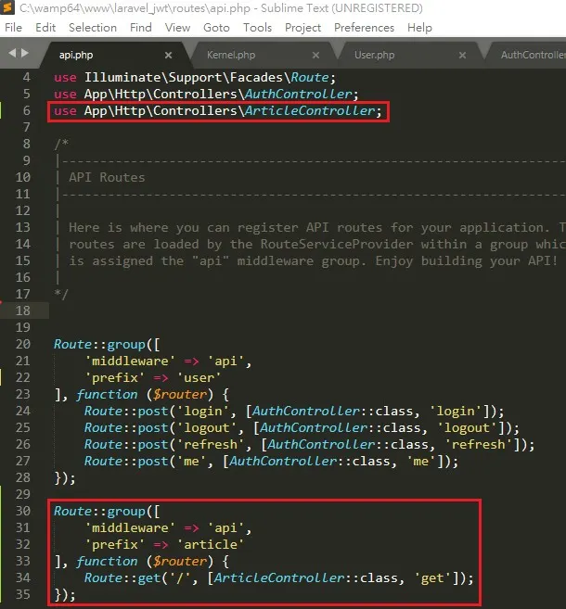This screenshot has width=566, height=609.
Task: Click 'ArticleController' on line 34
Action: pyautogui.click(x=279, y=577)
